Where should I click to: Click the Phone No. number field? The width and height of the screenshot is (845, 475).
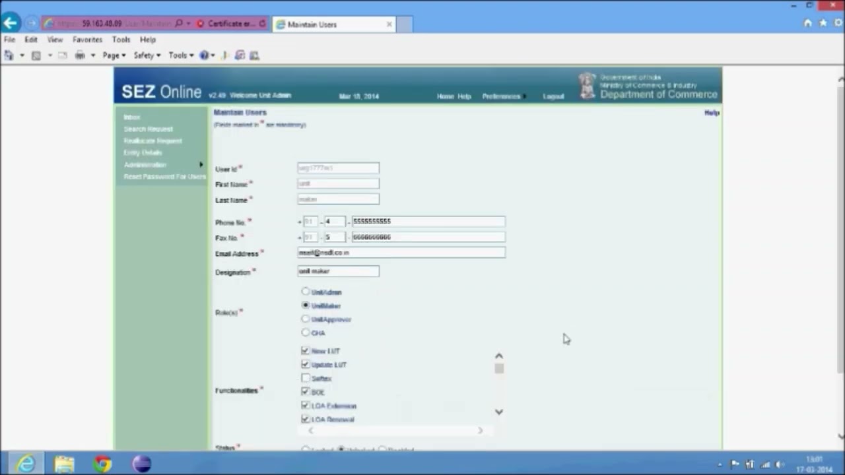click(x=428, y=221)
